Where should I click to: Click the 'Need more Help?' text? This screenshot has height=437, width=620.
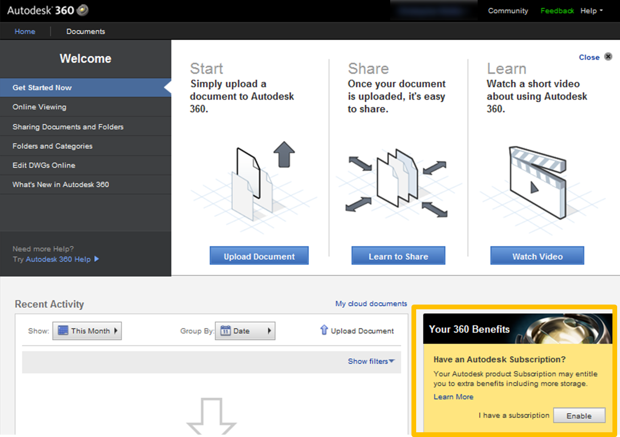click(43, 249)
